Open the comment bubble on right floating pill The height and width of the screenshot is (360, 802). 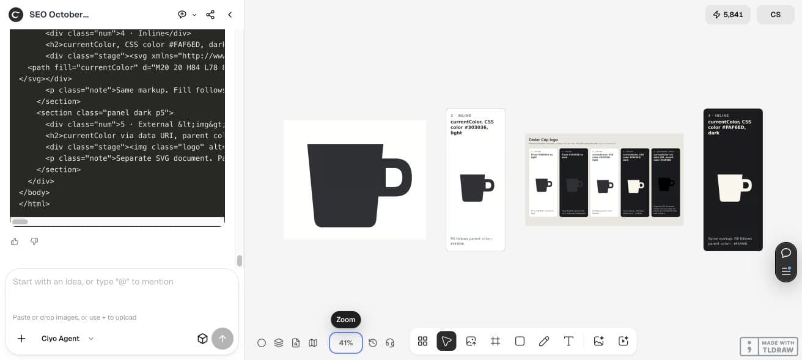tap(786, 253)
